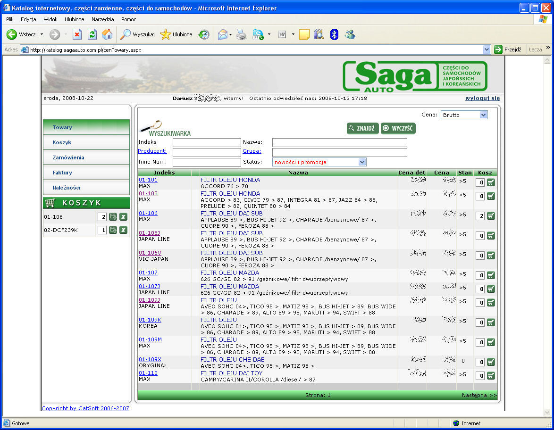Add 01-103 to basket using cart icon

pos(491,196)
